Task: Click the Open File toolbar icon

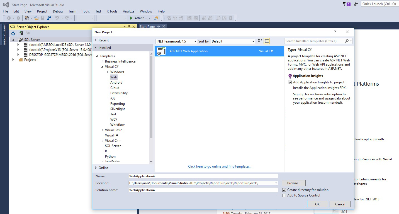Action: 37,18
